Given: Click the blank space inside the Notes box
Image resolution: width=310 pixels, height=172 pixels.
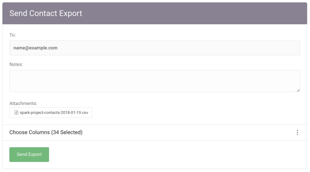Looking at the screenshot, I should tap(155, 81).
